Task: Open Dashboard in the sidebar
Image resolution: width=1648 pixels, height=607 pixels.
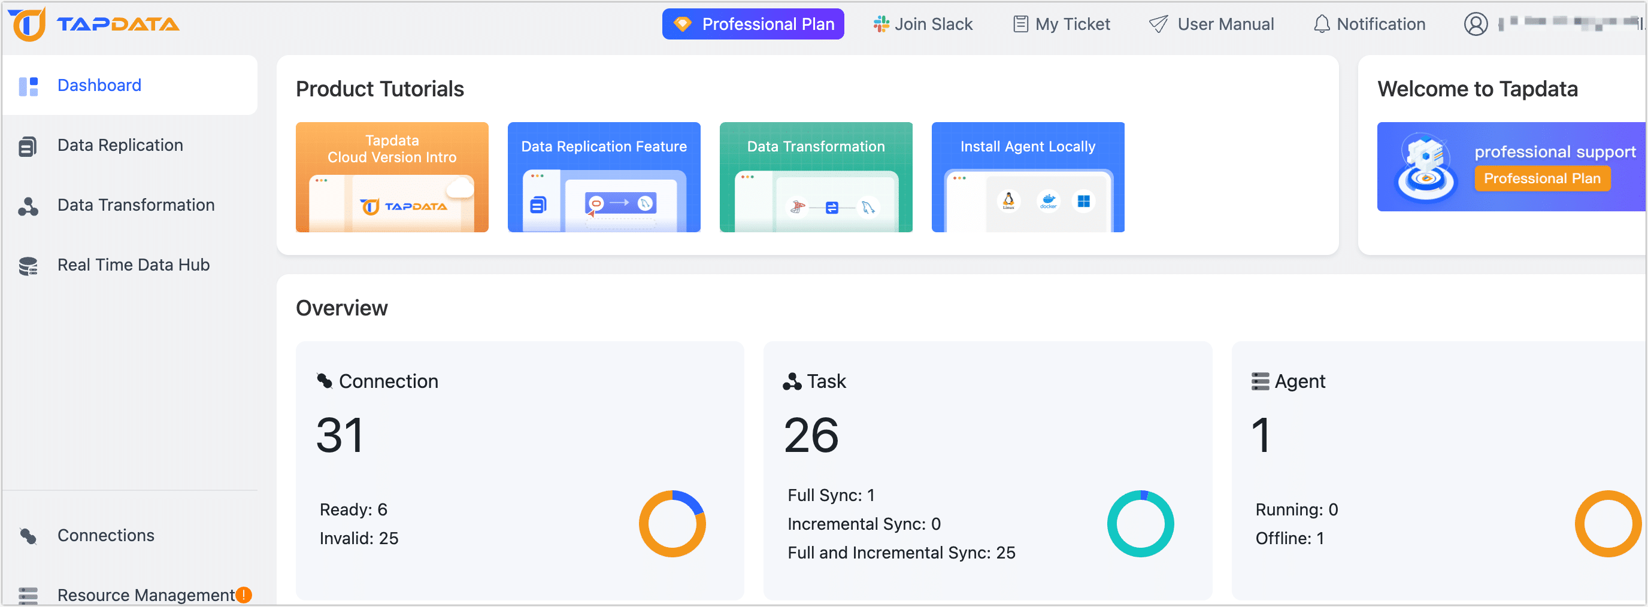Action: coord(130,86)
